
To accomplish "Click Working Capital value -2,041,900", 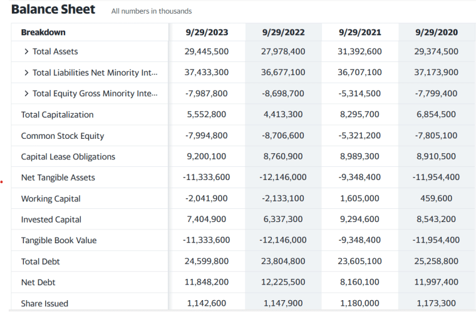I will click(x=207, y=198).
